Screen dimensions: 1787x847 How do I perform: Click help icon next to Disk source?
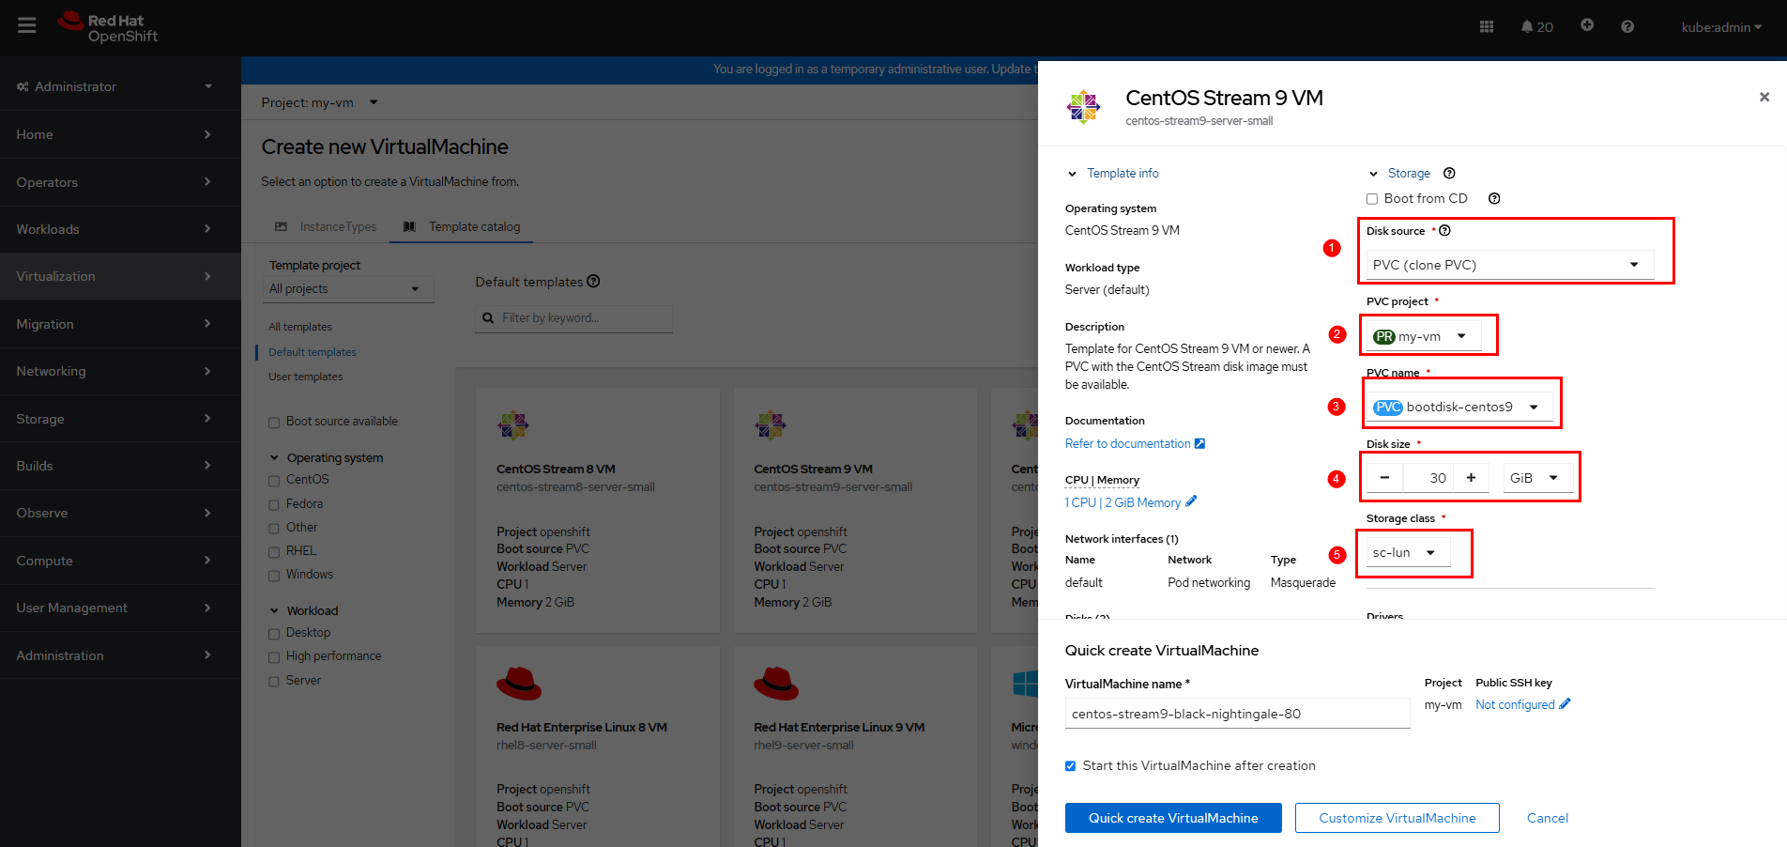1445,230
